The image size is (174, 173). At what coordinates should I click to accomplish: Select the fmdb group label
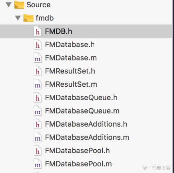coord(45,18)
